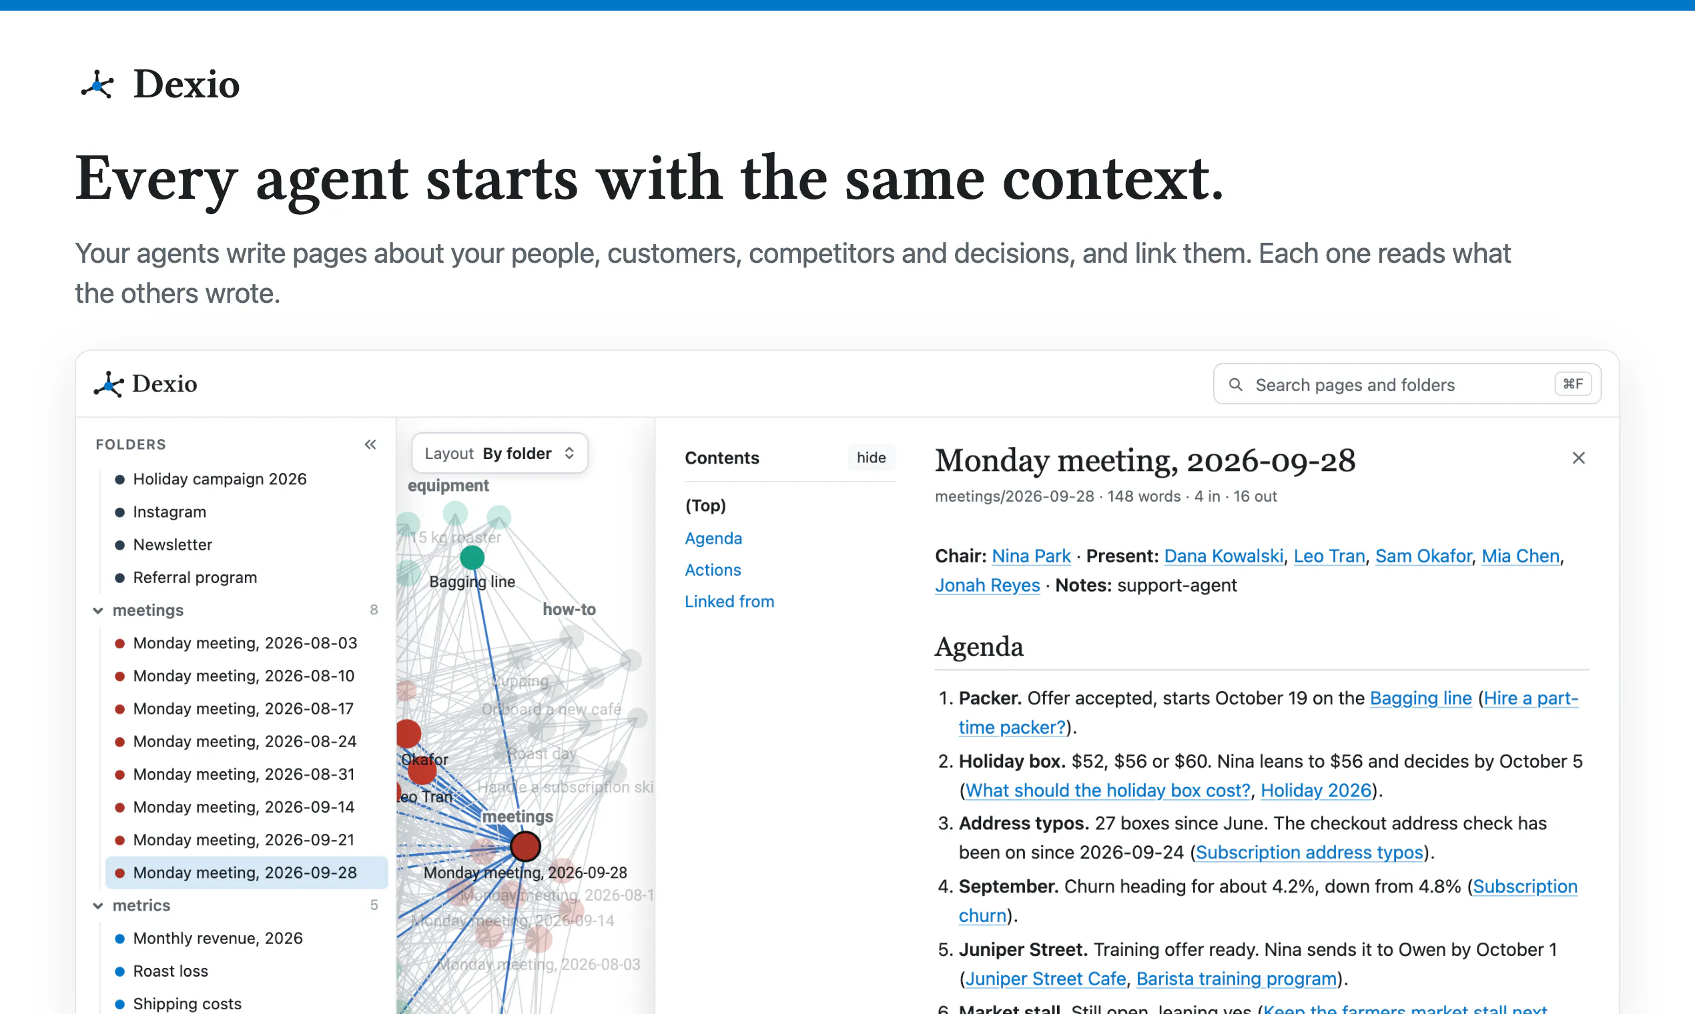Viewport: 1695px width, 1014px height.
Task: Collapse the meetings folder
Action: [97, 610]
